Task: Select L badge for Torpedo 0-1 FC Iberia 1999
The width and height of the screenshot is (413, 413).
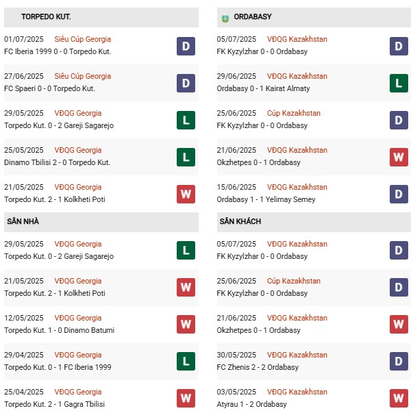Action: (x=185, y=361)
